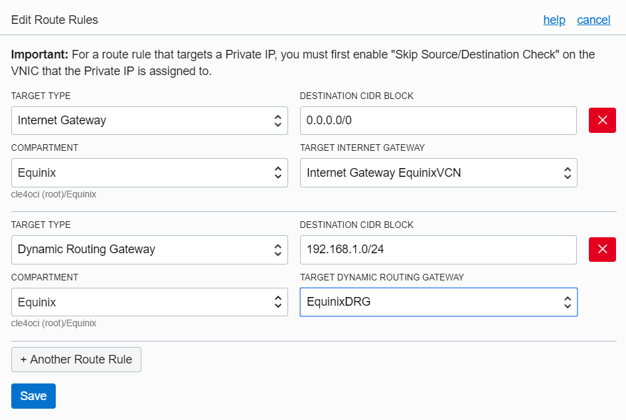Expand the first rule's Equinix compartment dropdown
This screenshot has height=420, width=626.
[x=149, y=173]
